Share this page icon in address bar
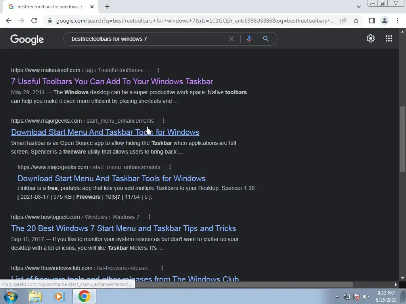The height and width of the screenshot is (304, 406). click(343, 21)
